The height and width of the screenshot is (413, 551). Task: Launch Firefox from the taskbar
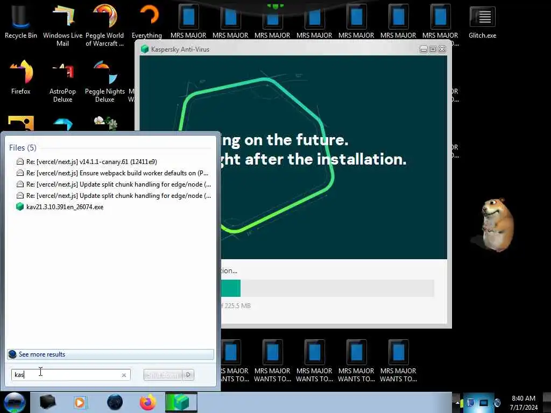tap(148, 402)
